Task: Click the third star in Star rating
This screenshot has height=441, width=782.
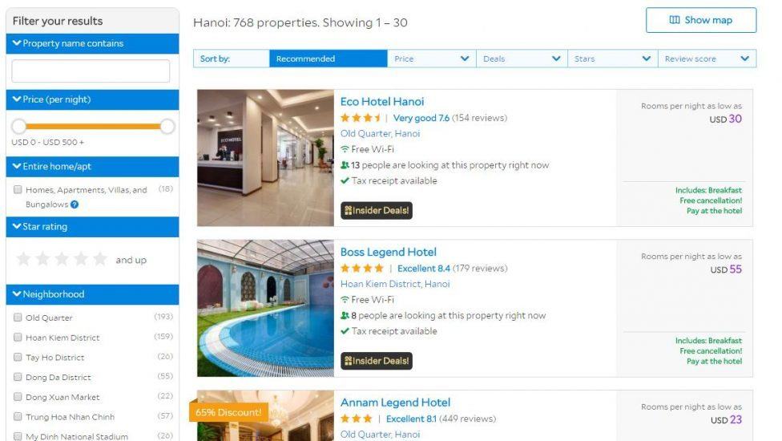Action: point(62,259)
